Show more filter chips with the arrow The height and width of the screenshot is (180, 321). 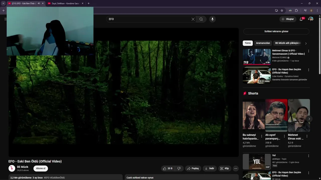point(306,43)
